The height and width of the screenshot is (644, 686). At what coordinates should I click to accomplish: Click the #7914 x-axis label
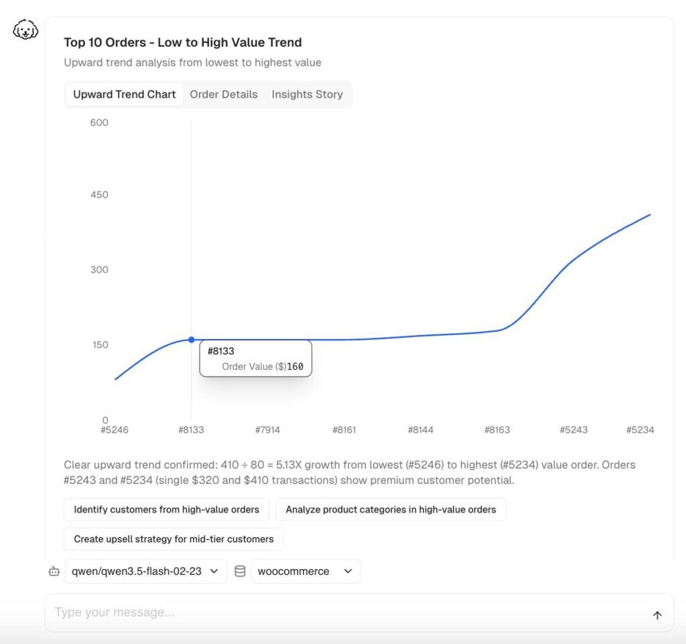pyautogui.click(x=267, y=430)
